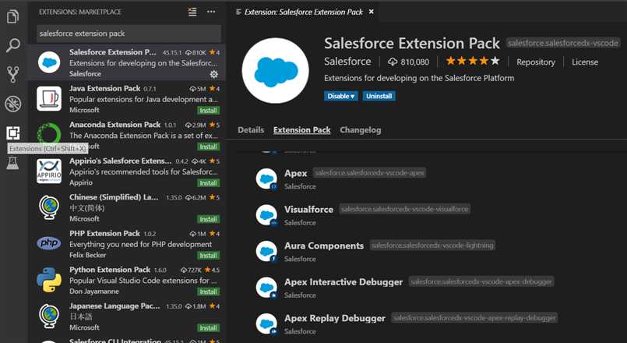Select the Chinese Language Pack globe icon

49,207
